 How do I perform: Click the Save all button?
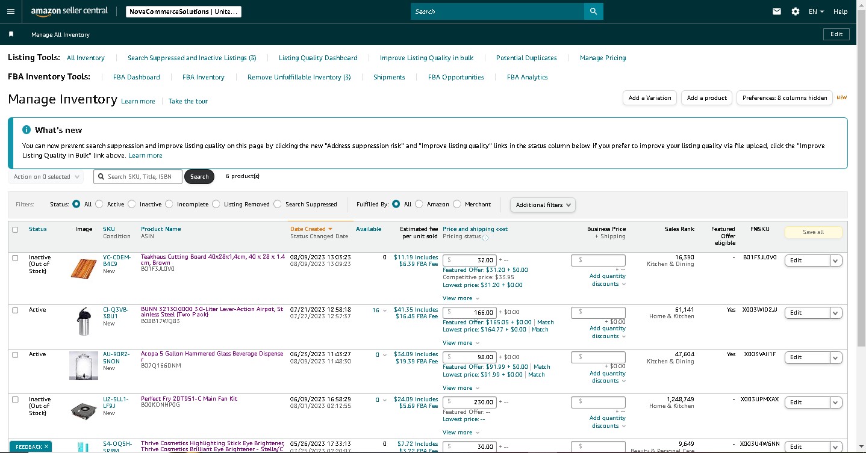click(x=813, y=232)
